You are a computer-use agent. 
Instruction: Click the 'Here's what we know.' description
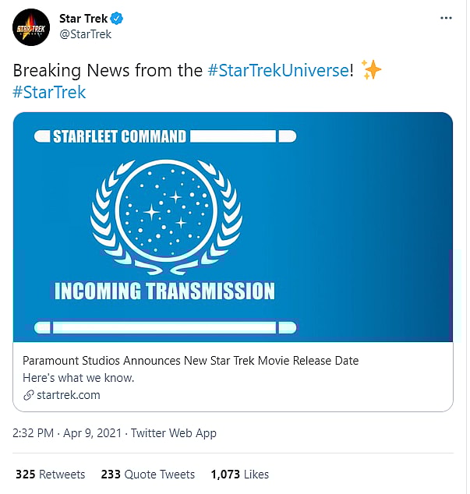coord(79,378)
